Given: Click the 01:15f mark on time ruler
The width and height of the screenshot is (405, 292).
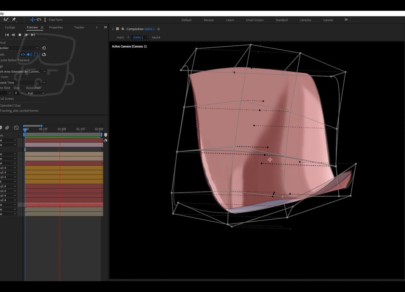Looking at the screenshot, I should tap(80, 129).
